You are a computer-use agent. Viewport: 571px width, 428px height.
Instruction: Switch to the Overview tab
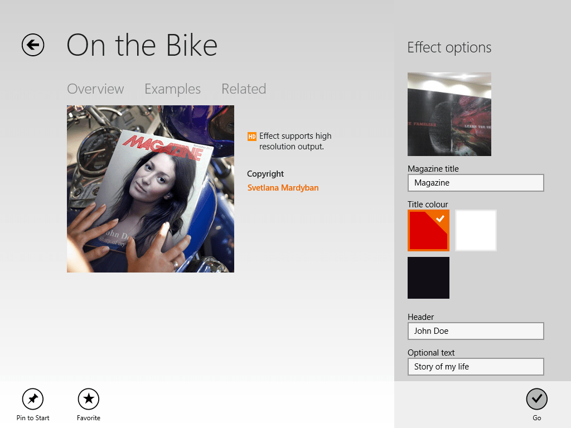point(95,89)
